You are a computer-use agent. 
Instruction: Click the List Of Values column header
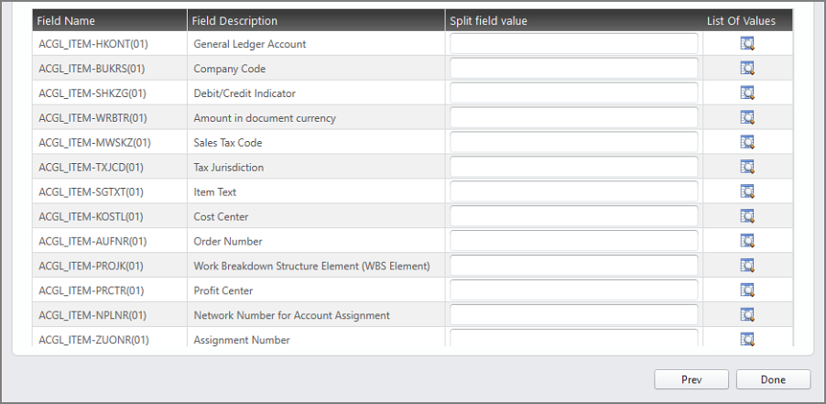point(741,20)
